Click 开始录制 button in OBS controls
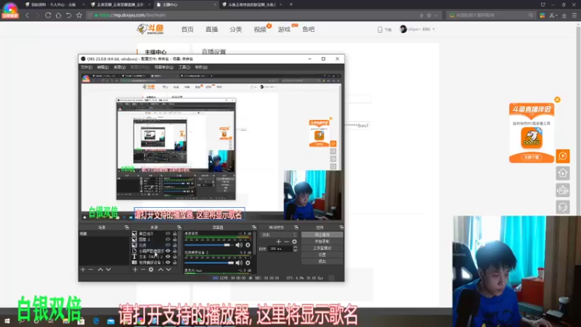The width and height of the screenshot is (581, 327). click(x=322, y=242)
